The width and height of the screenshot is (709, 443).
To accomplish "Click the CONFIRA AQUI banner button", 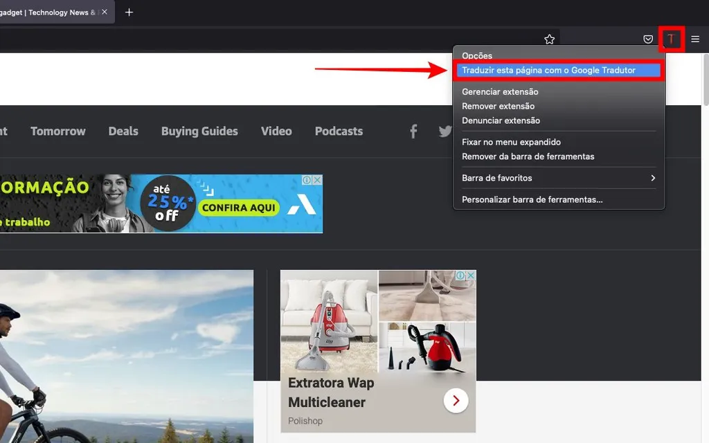I will click(x=238, y=208).
